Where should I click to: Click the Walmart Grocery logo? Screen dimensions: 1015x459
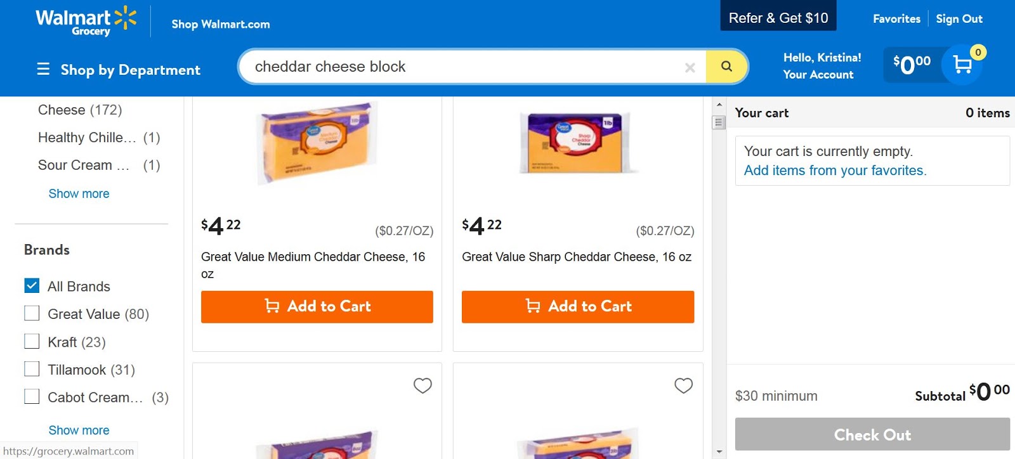(x=86, y=22)
